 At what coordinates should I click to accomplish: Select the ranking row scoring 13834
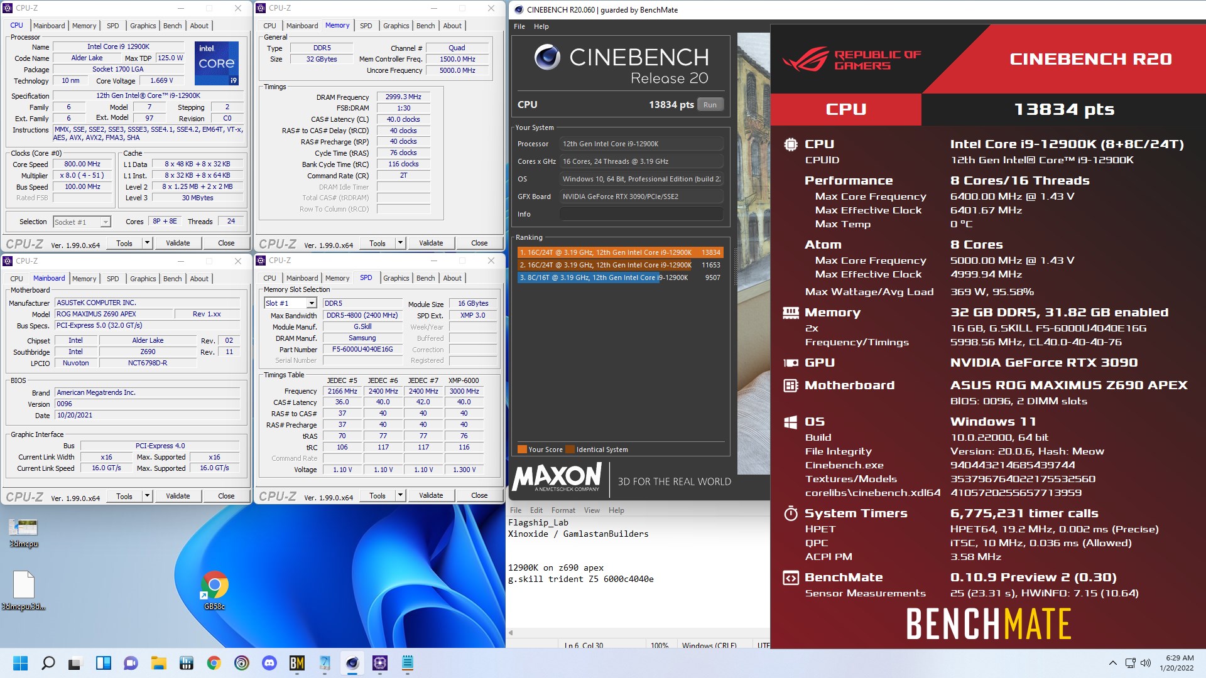[x=620, y=252]
